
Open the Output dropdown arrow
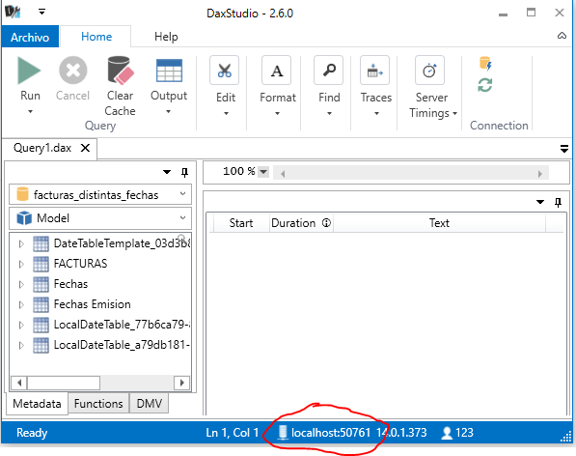tap(168, 111)
